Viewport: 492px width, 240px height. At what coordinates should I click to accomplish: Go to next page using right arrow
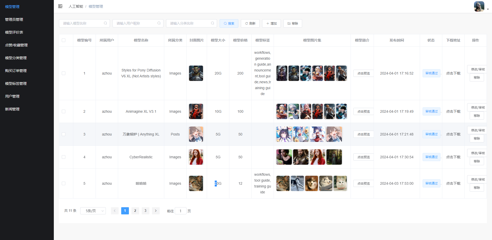[156, 211]
